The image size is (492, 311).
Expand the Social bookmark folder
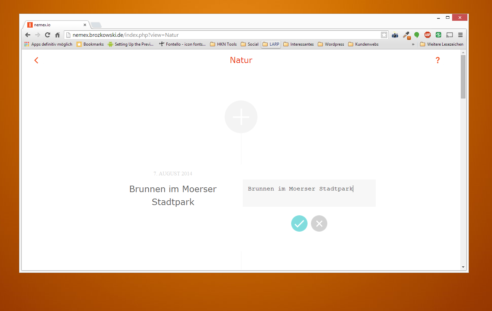[250, 44]
